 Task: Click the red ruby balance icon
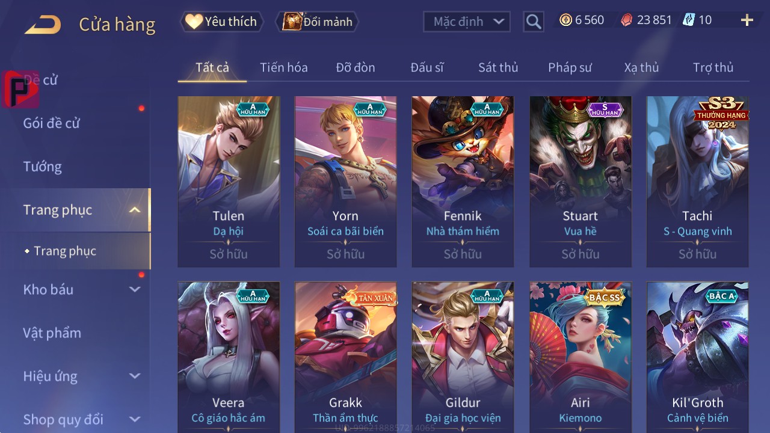[627, 20]
